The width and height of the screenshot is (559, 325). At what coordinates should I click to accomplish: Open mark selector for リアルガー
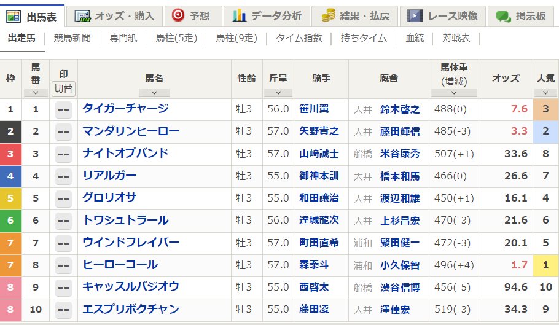pyautogui.click(x=63, y=176)
